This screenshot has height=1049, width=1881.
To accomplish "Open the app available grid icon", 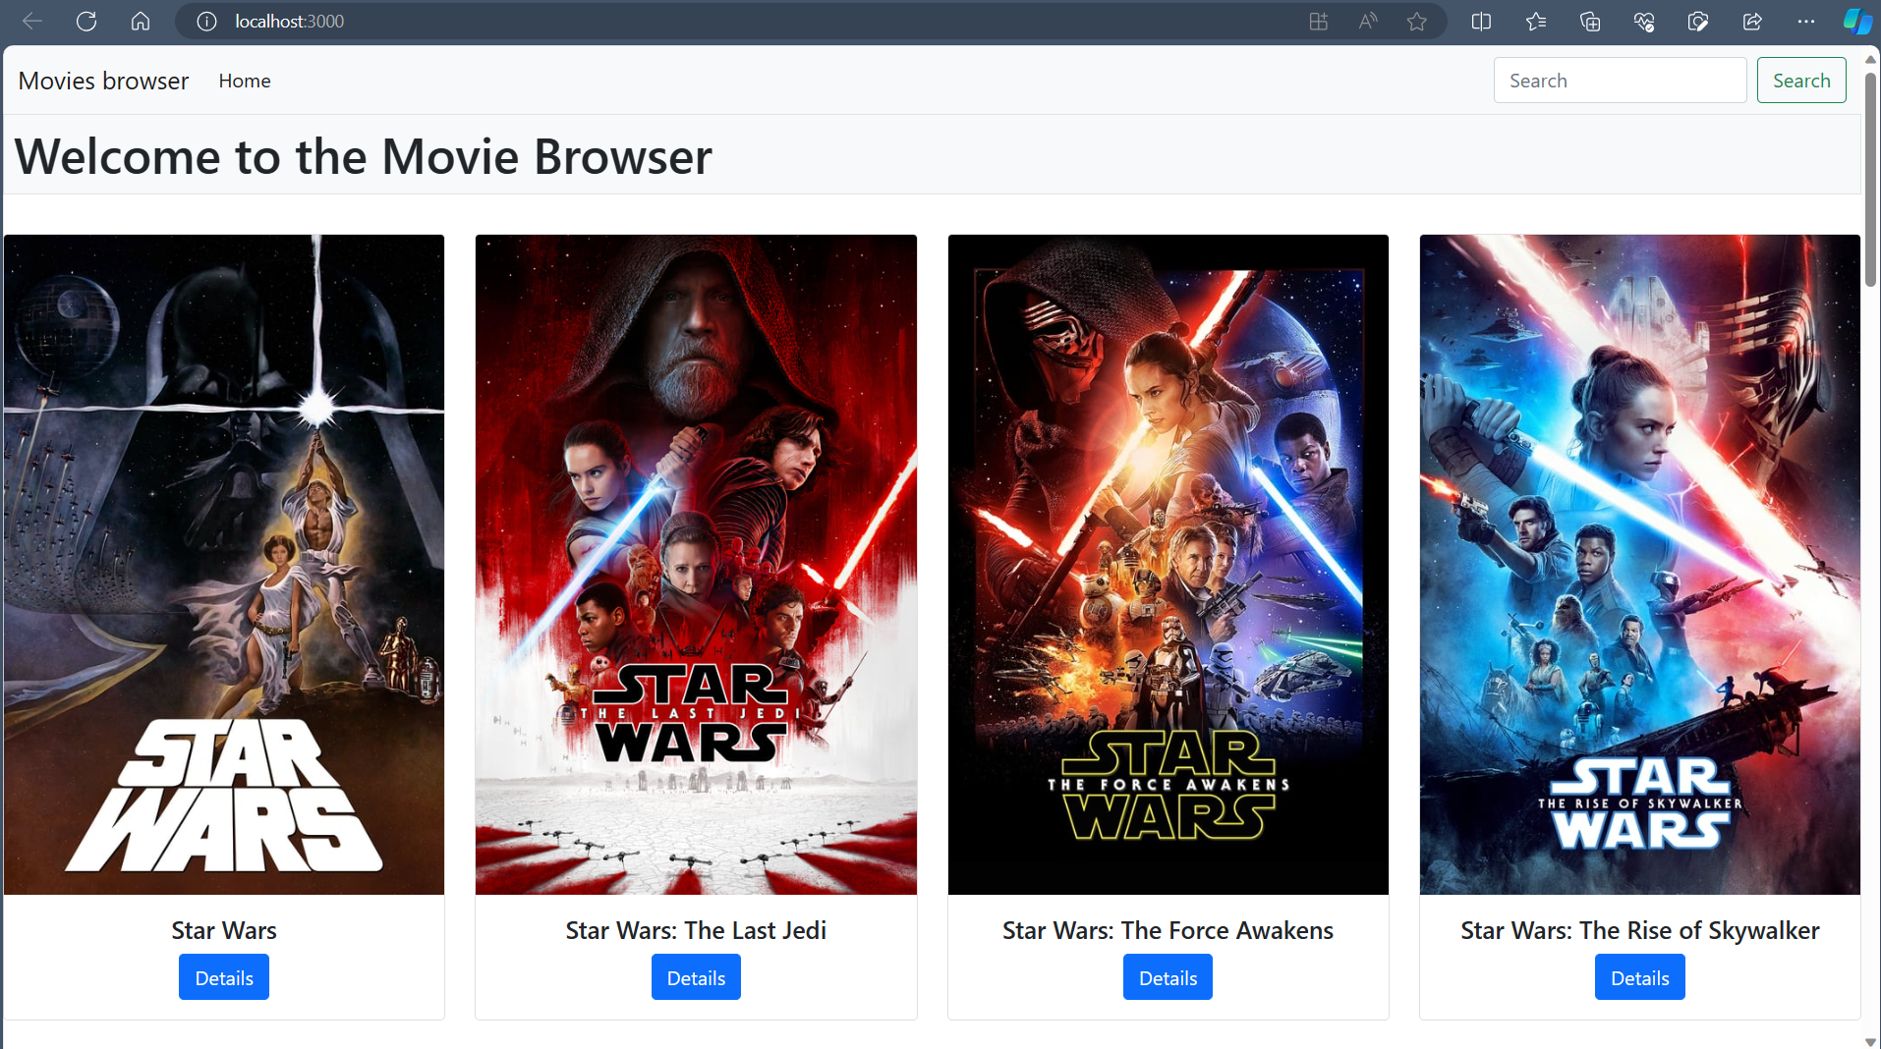I will click(1319, 22).
